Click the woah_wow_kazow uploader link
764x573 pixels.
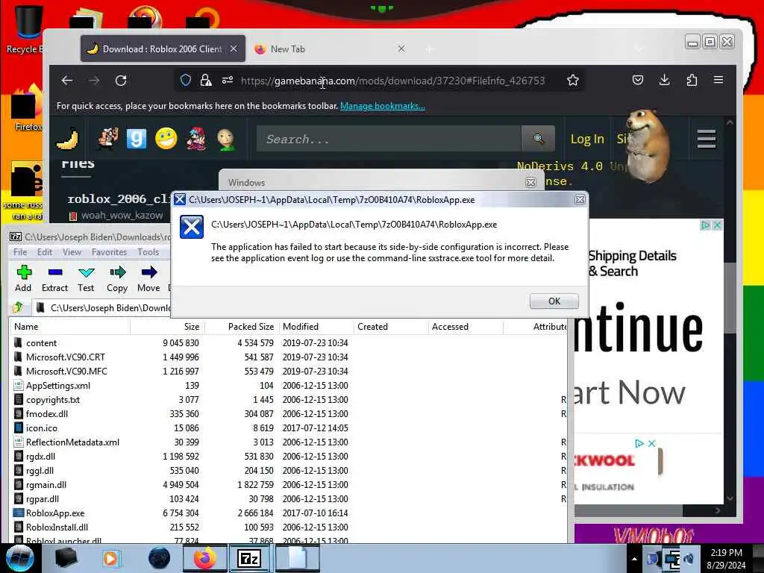122,216
